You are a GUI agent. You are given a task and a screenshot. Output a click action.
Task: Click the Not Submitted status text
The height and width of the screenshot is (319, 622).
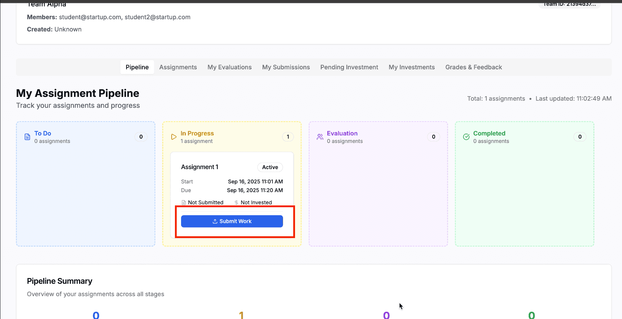click(x=206, y=203)
